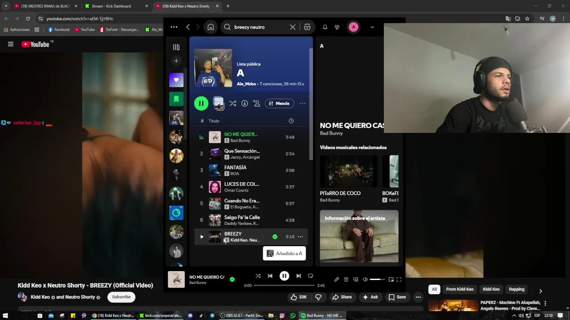Screen dimensions: 570x320
Task: Open WhatsApp from the taskbar
Action: pos(293,316)
